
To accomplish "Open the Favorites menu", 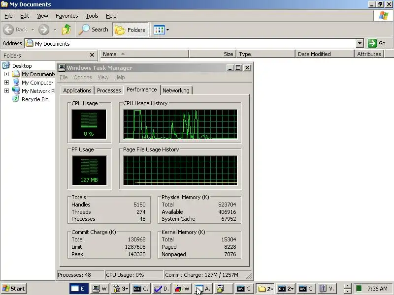I will pyautogui.click(x=67, y=16).
